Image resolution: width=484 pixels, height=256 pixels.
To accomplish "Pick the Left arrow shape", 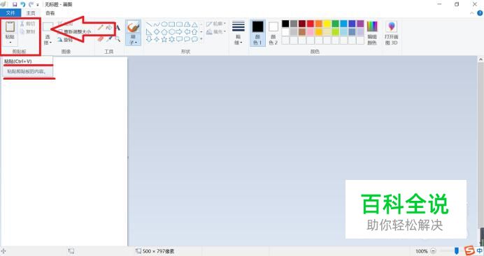I will (187, 31).
